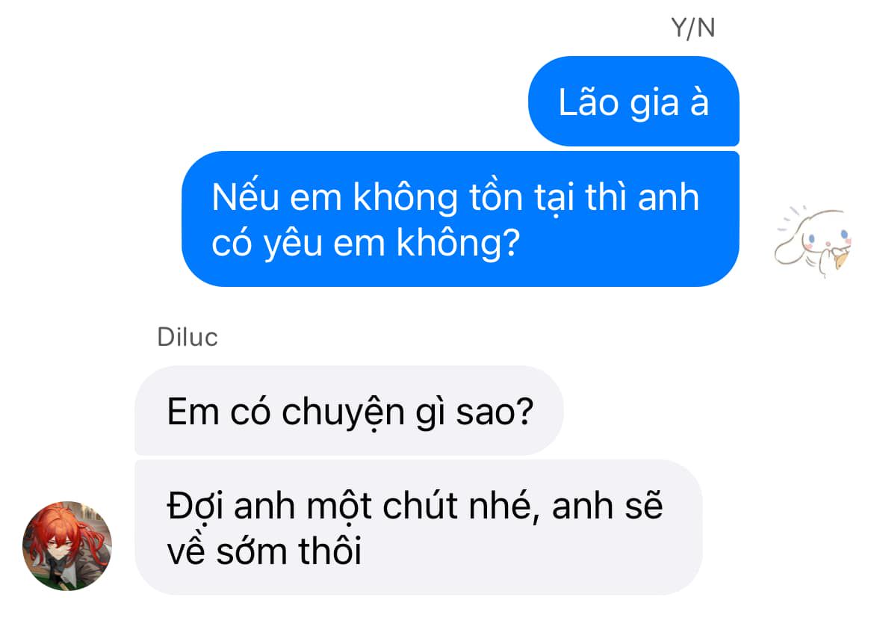Screen dimensions: 874x641
Task: Open Diluc's round profile avatar
Action: point(67,545)
